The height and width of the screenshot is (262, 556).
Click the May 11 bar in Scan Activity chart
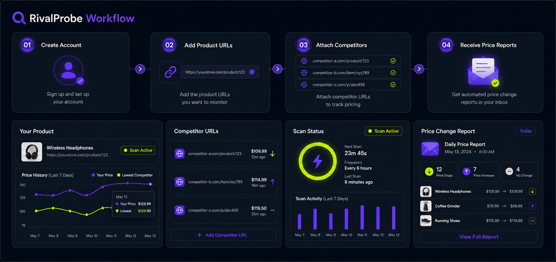[362, 217]
